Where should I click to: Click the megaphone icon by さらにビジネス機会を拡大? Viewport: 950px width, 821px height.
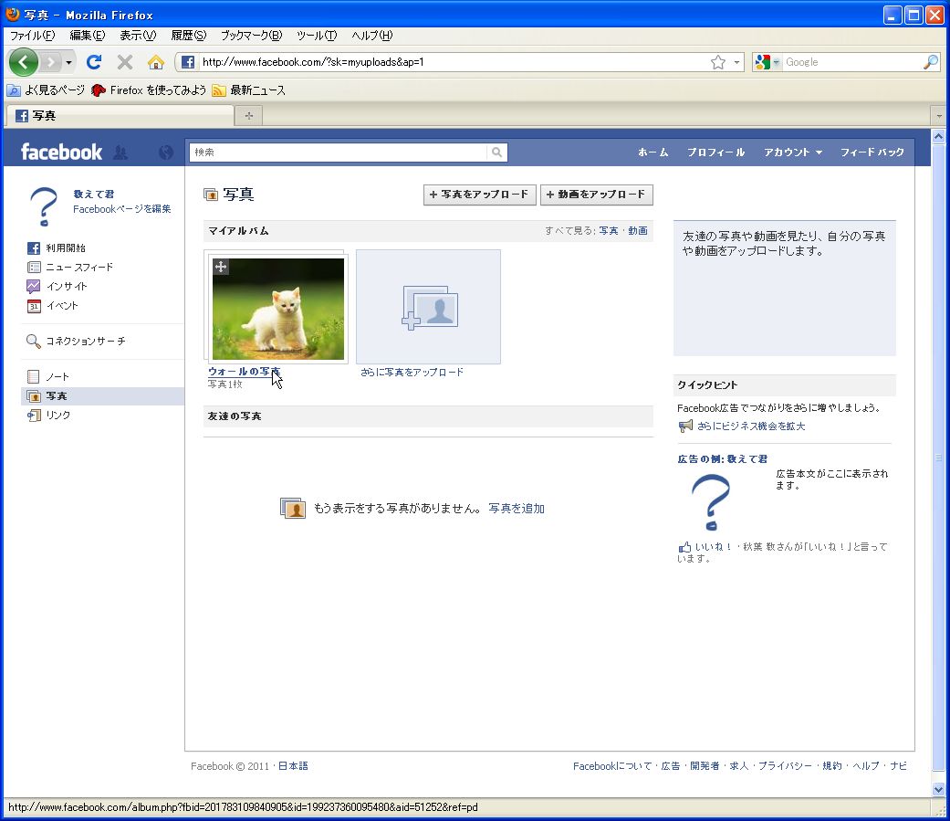685,426
